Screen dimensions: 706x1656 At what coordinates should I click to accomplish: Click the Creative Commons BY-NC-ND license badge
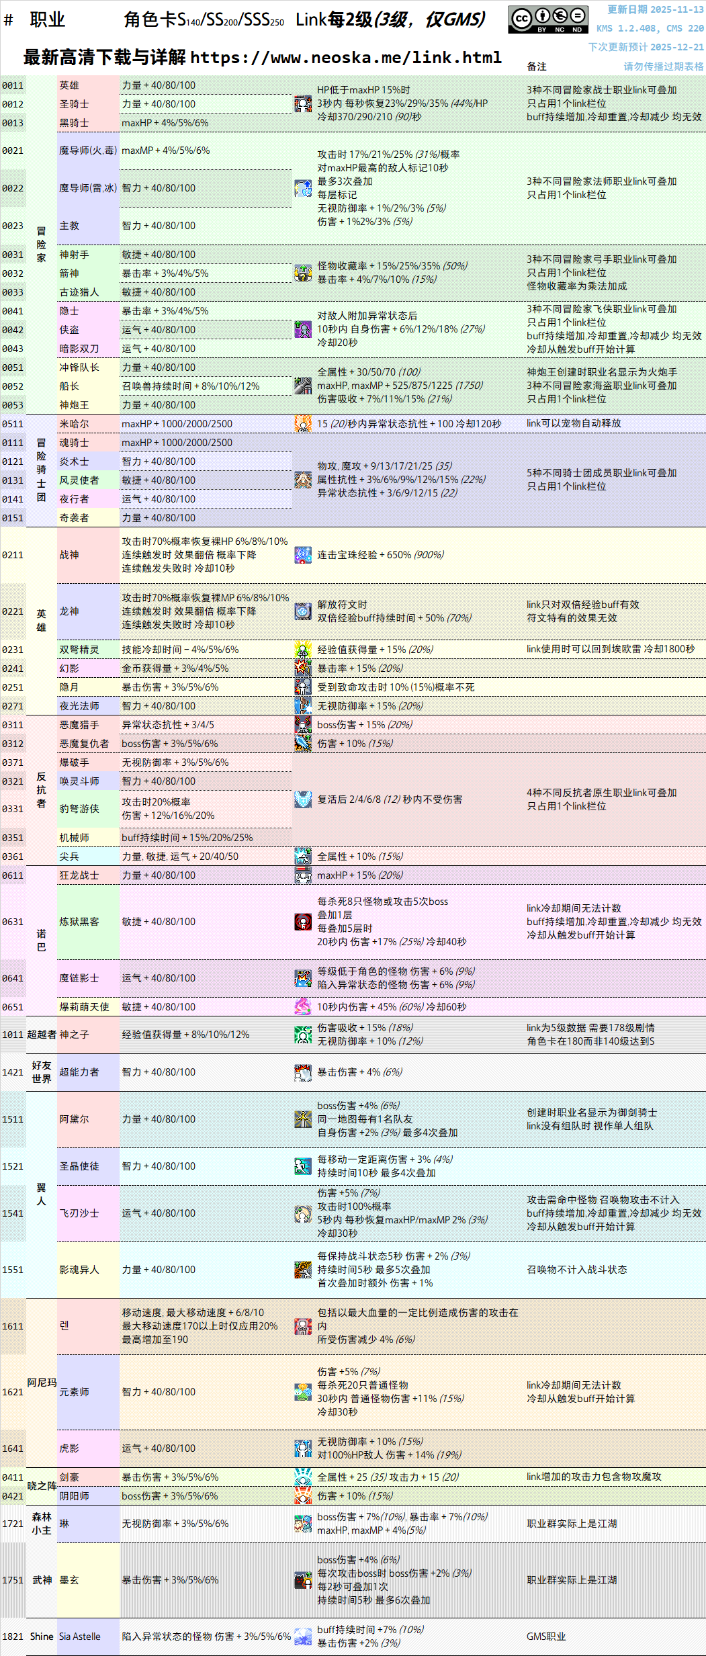(x=548, y=19)
